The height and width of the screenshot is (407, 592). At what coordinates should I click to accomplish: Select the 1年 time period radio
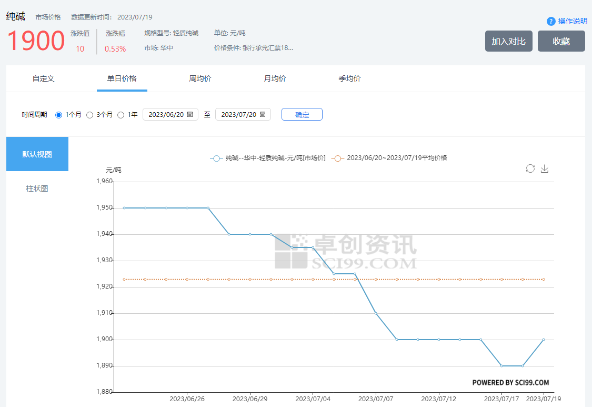tap(121, 115)
